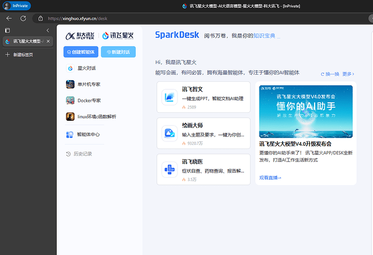Image resolution: width=373 pixels, height=255 pixels.
Task: Click the 讯飞星火 flame logo
Action: 118,36
